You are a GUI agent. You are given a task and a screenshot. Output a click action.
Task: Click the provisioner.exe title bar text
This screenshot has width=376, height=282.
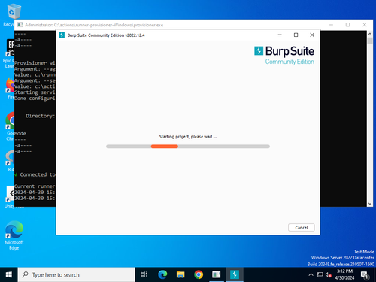(94, 25)
